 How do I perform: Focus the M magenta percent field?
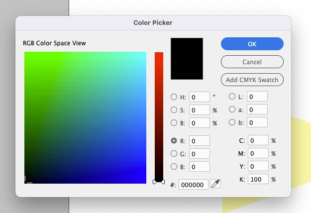(258, 153)
